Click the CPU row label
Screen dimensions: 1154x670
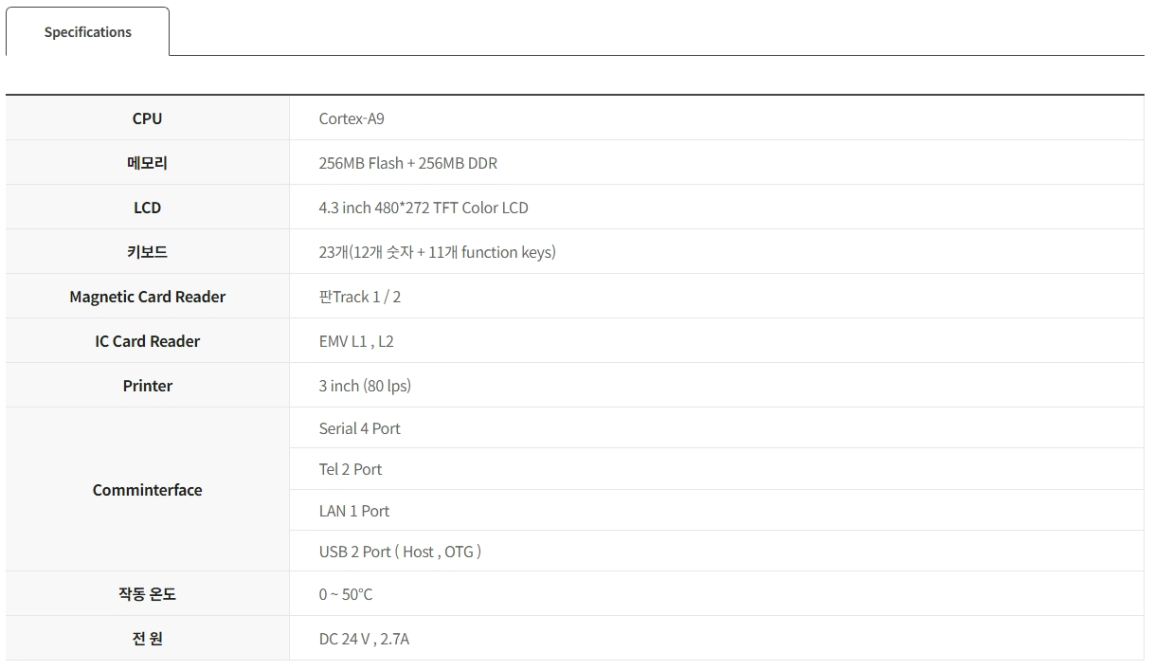(x=147, y=118)
